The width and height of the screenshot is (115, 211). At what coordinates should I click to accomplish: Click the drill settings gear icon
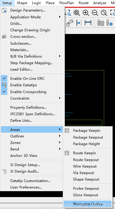tap(109, 23)
